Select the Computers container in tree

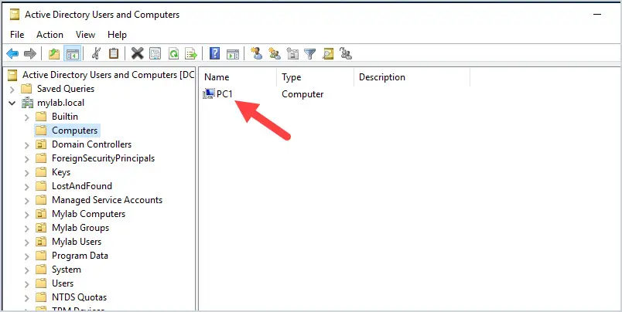coord(74,131)
